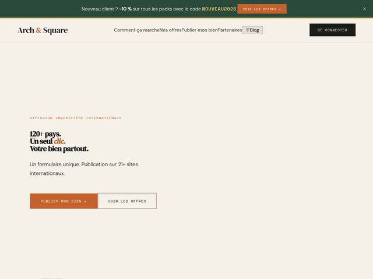Click the italic orange word clic
The image size is (373, 279).
[x=59, y=141]
